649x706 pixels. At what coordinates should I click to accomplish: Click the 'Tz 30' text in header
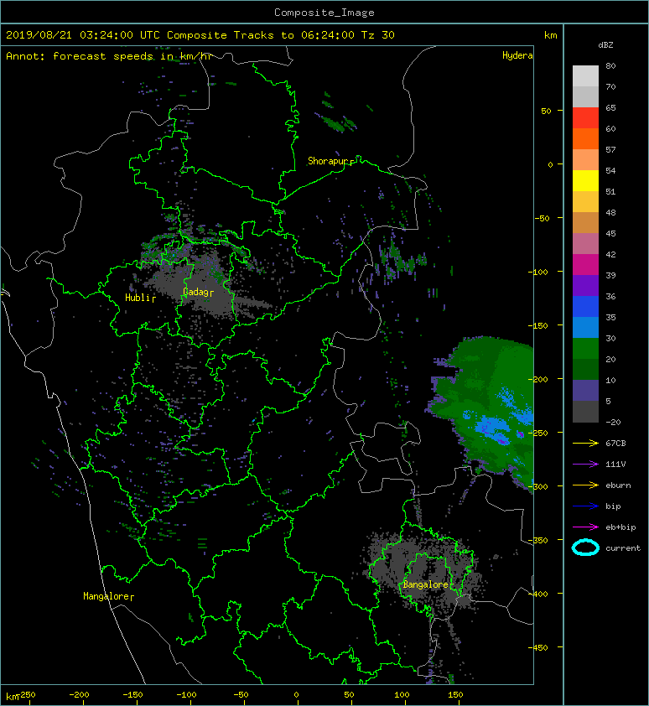click(378, 35)
